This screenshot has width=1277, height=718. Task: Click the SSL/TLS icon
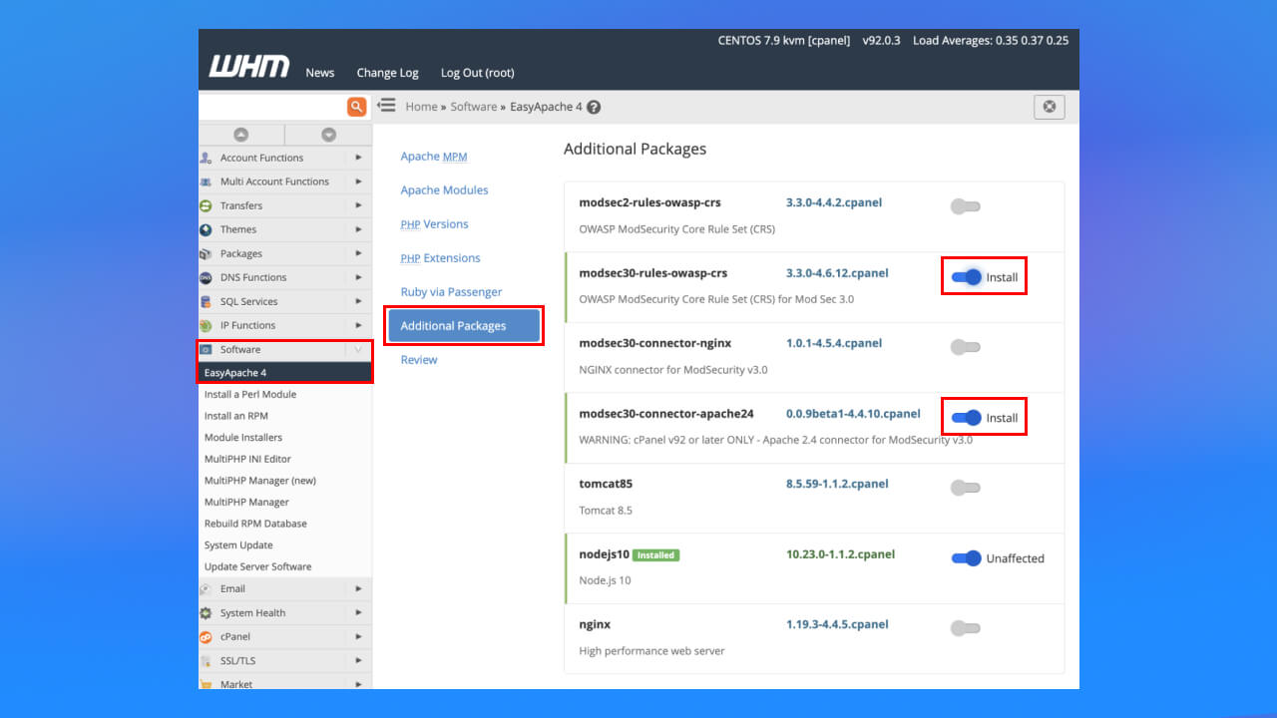(x=206, y=660)
